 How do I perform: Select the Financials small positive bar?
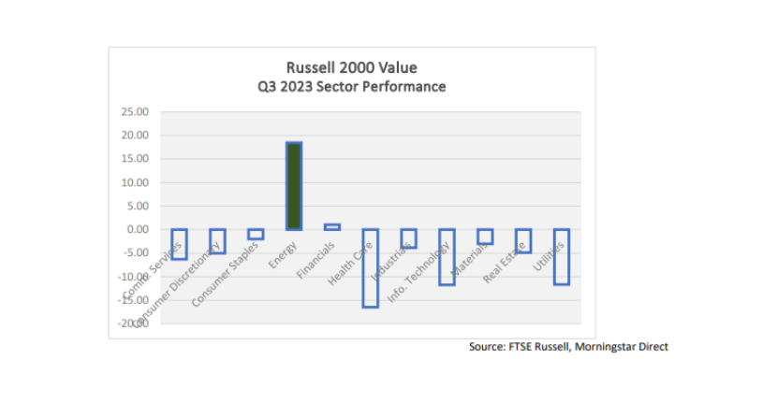click(x=332, y=227)
